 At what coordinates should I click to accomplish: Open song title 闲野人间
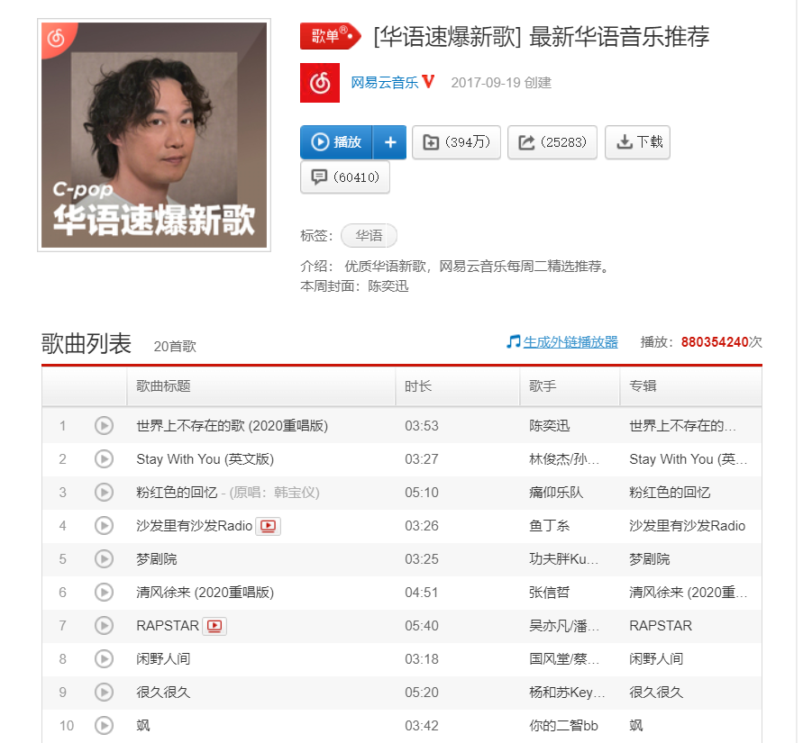163,659
